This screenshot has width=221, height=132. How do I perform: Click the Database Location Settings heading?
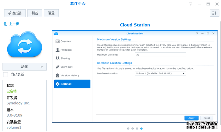(114, 63)
